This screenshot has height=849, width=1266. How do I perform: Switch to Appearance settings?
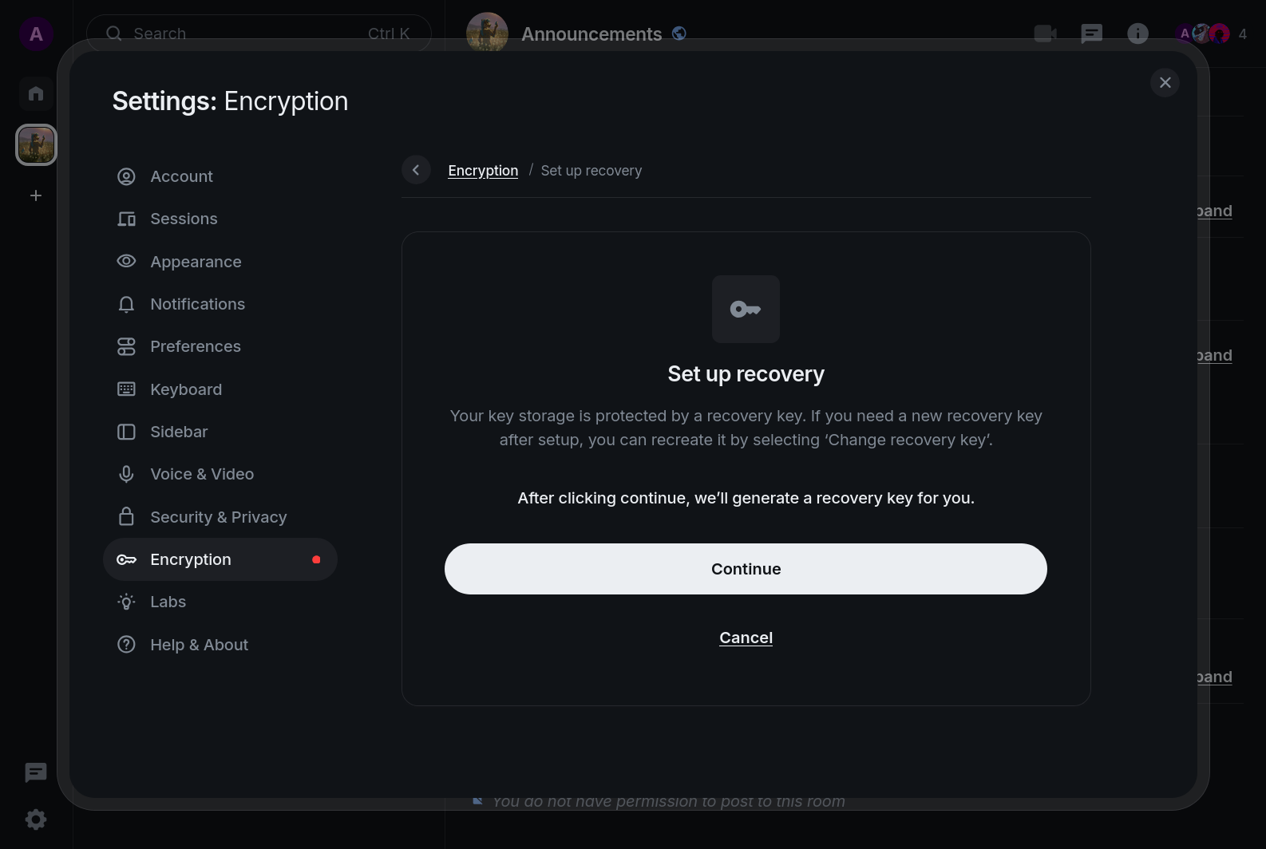(x=196, y=262)
